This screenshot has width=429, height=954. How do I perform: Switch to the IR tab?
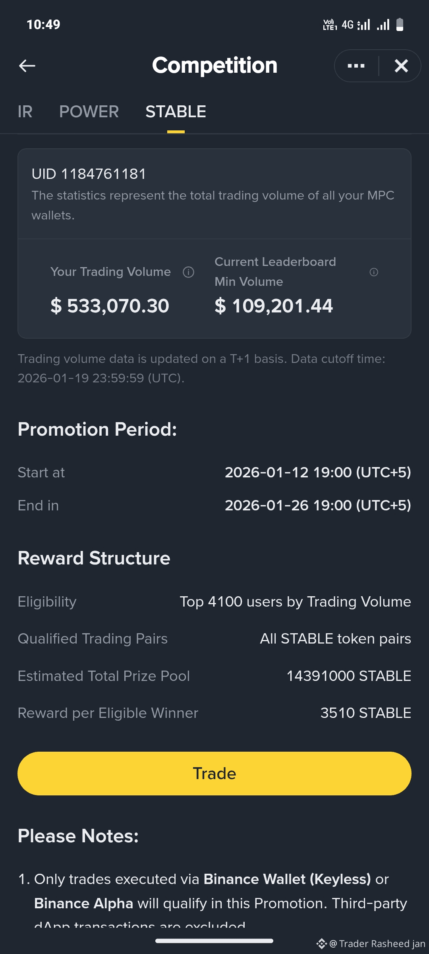pyautogui.click(x=25, y=112)
